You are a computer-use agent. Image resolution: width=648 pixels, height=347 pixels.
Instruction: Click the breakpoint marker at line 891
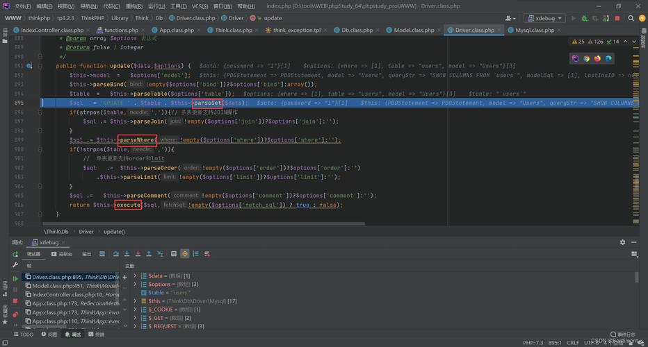(29, 66)
